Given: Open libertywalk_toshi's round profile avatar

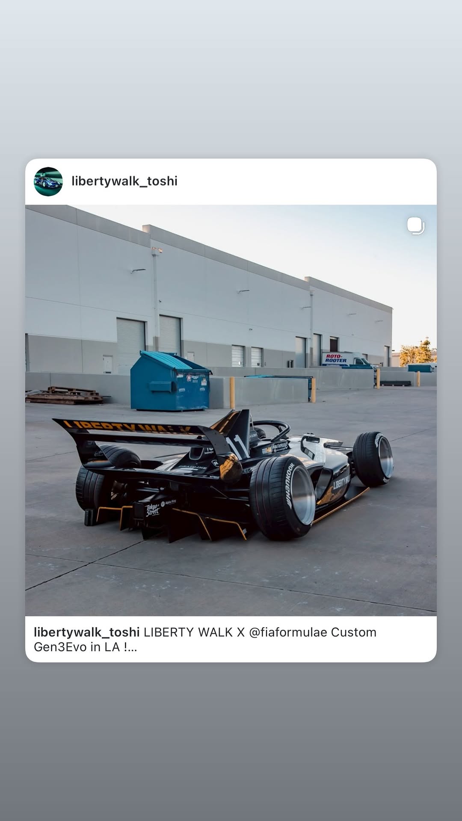Looking at the screenshot, I should (48, 181).
